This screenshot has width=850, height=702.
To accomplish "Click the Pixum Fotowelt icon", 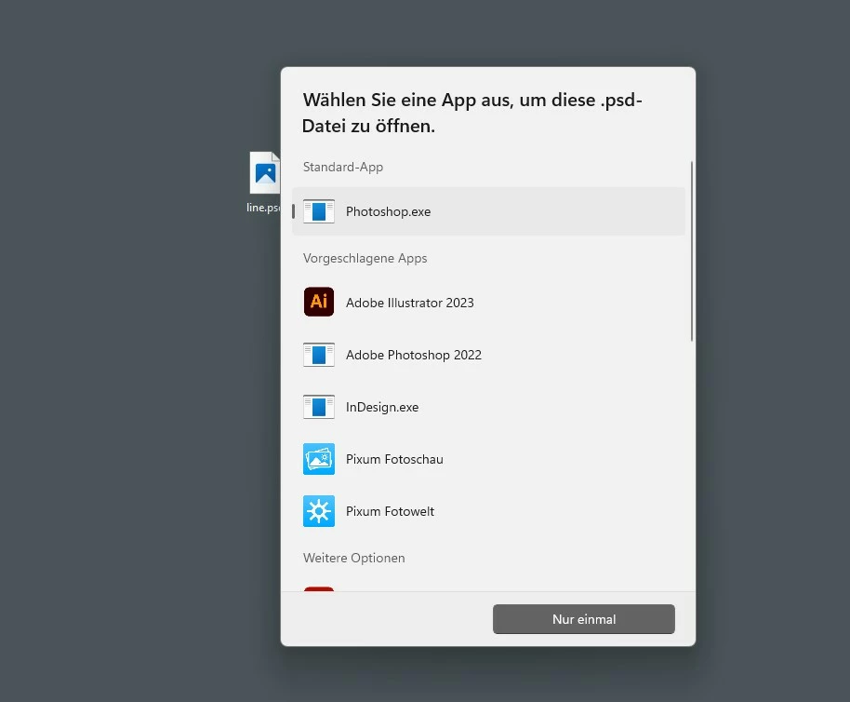I will pyautogui.click(x=319, y=511).
